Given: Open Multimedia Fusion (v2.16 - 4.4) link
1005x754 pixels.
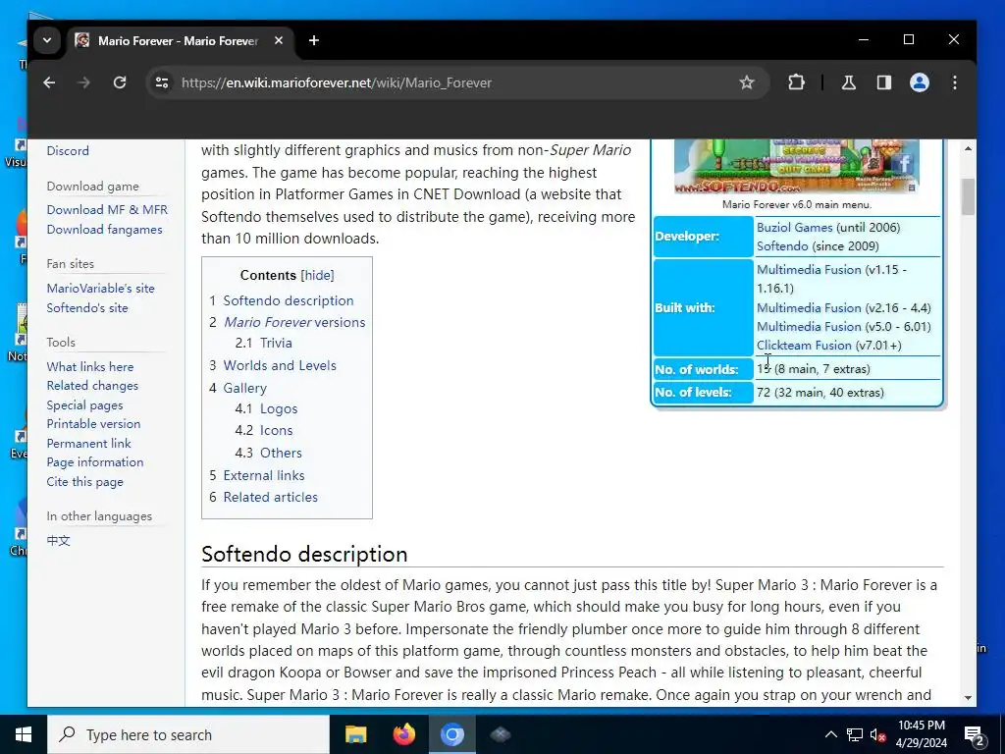Looking at the screenshot, I should (809, 308).
